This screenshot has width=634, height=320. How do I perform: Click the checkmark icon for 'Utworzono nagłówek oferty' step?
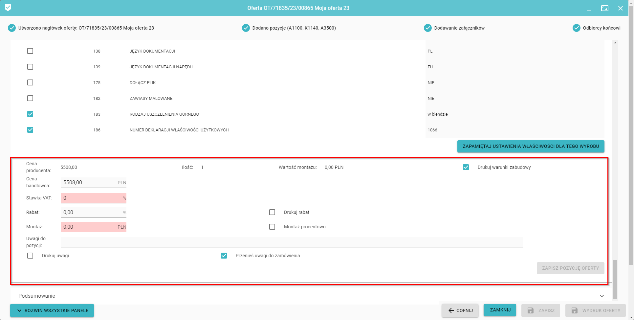[12, 28]
